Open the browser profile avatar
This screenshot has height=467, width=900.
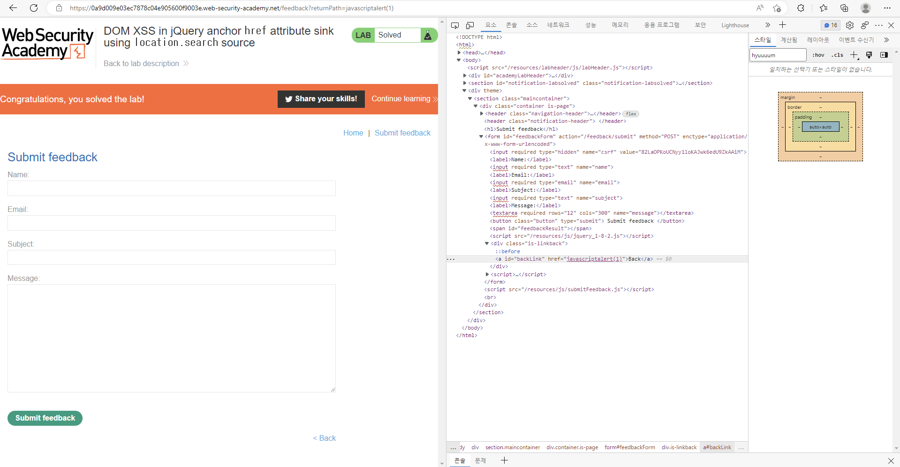pyautogui.click(x=866, y=8)
